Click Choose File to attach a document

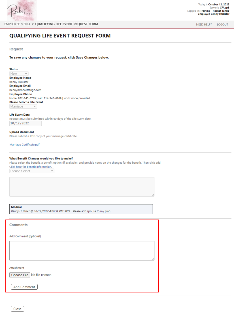(x=20, y=275)
